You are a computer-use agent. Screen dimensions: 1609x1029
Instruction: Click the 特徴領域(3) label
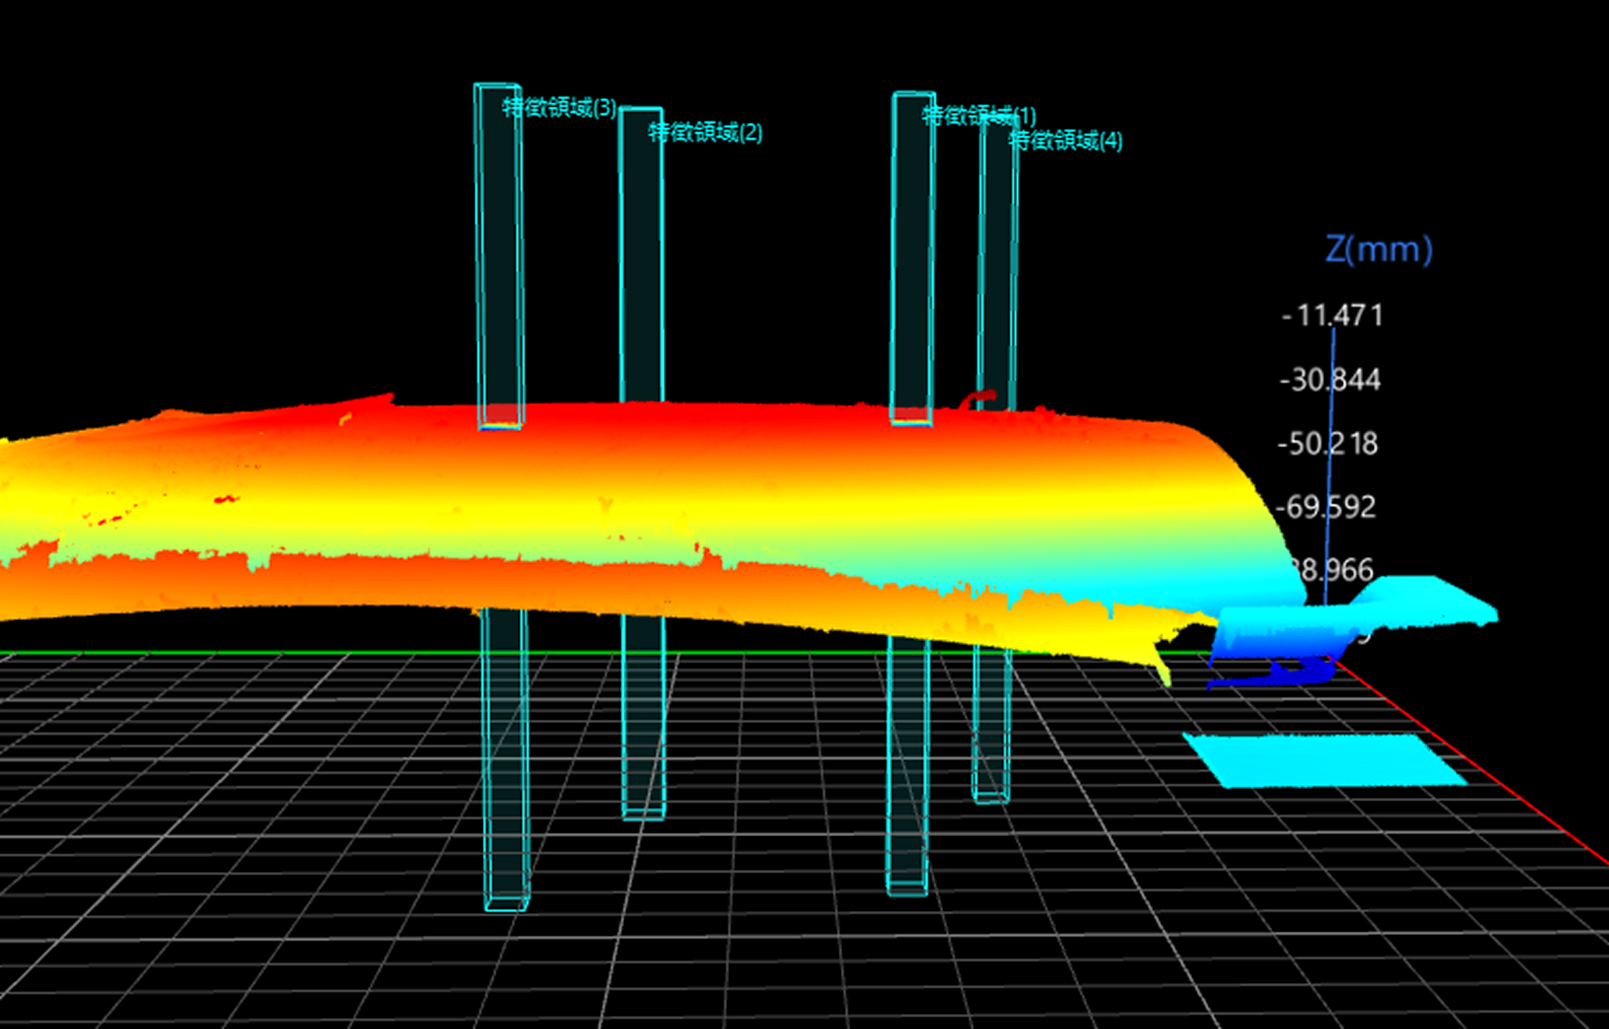point(558,107)
